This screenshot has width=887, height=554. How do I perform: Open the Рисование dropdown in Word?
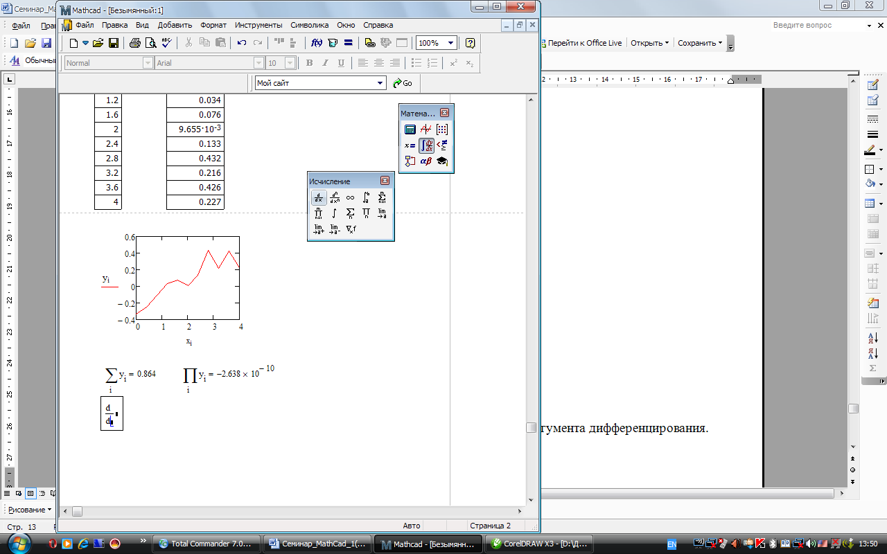pos(30,510)
